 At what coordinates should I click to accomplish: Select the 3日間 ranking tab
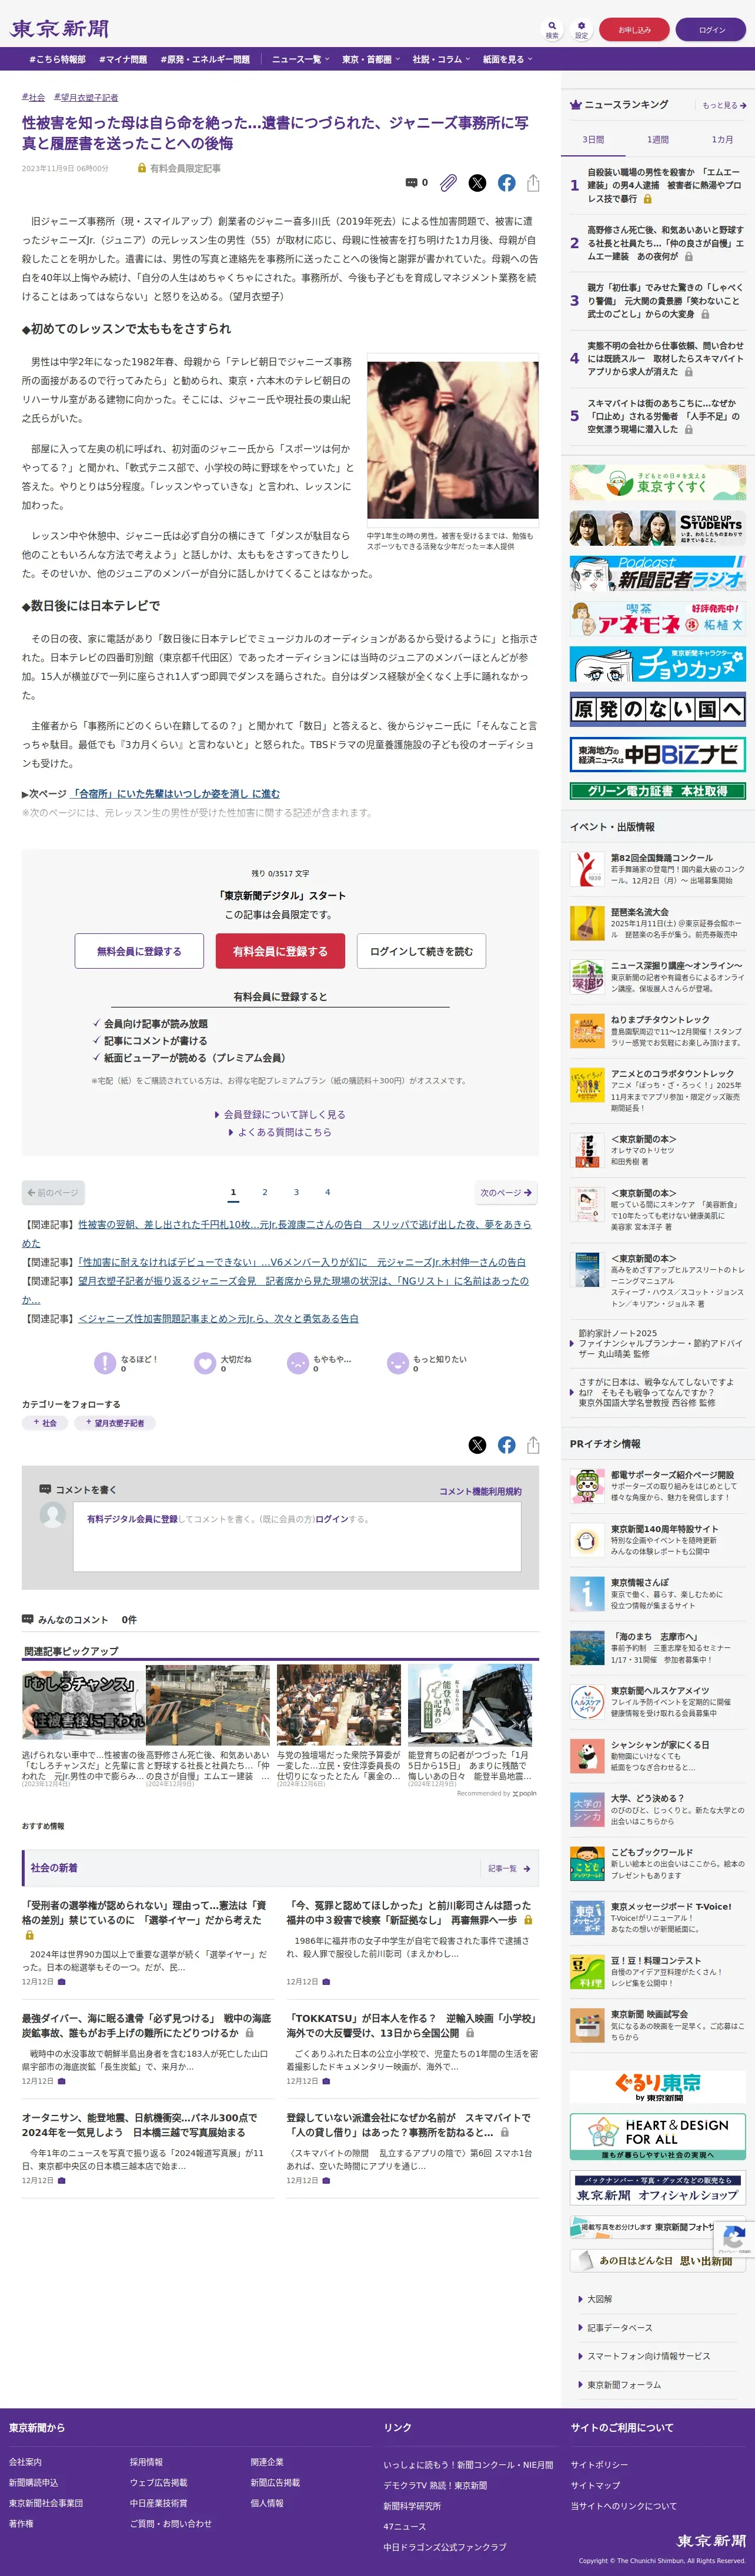point(593,139)
